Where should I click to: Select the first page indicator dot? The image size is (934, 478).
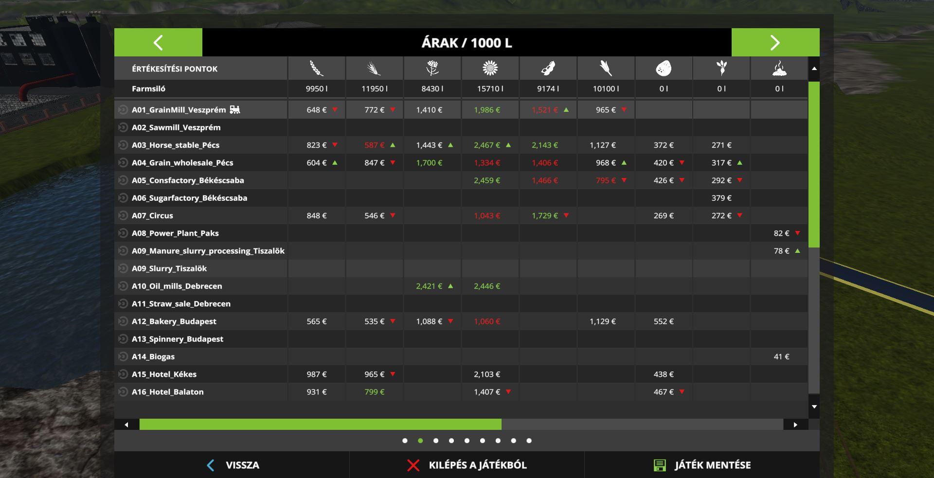point(405,441)
